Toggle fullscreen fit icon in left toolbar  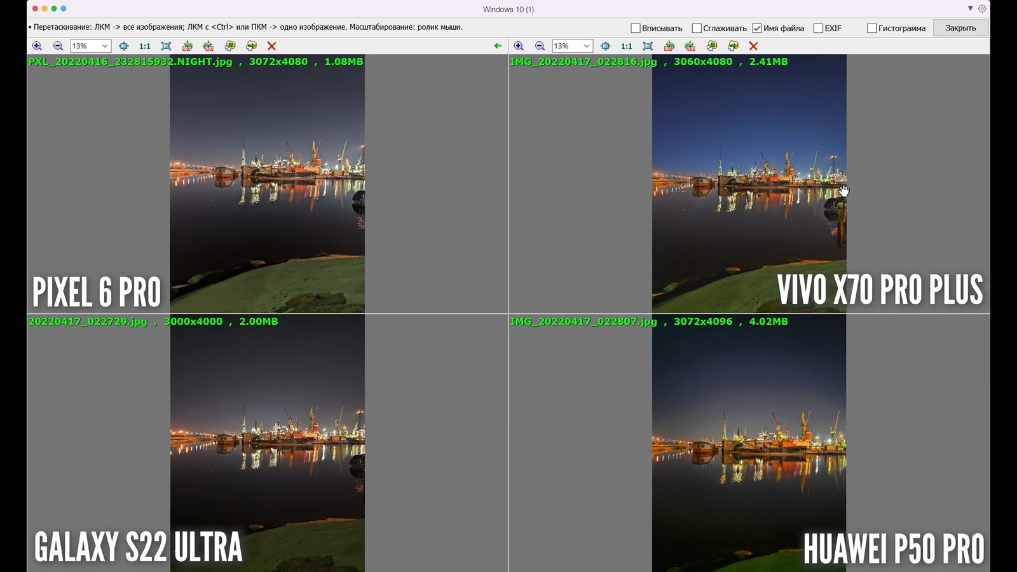(x=166, y=46)
